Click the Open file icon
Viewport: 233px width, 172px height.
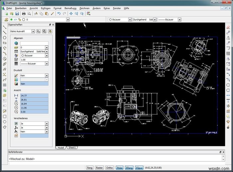tap(12, 14)
